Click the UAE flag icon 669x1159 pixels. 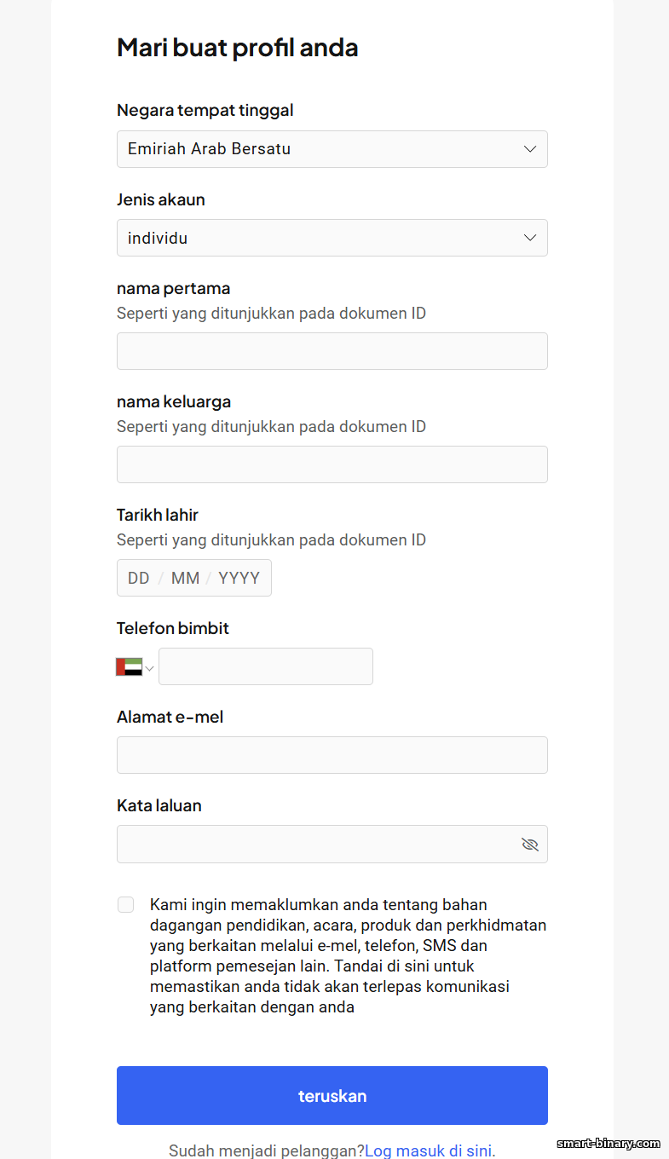[129, 666]
